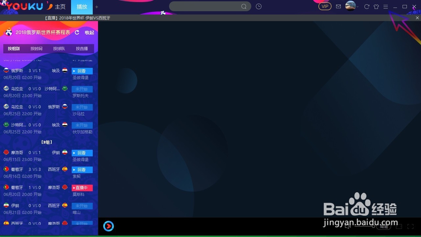Click the top bar refresh icon

367,7
